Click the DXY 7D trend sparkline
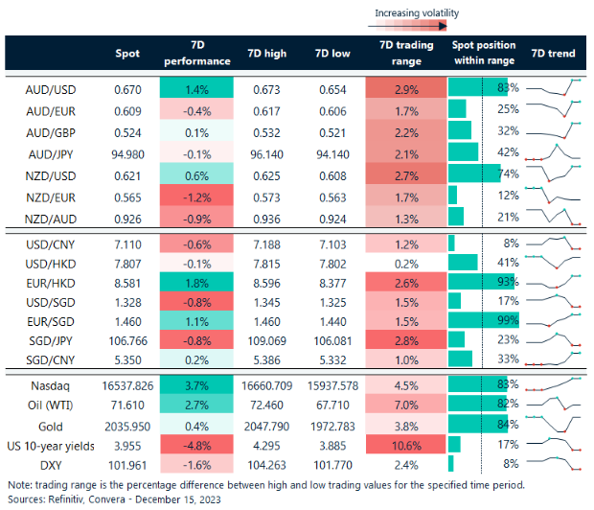Image resolution: width=594 pixels, height=510 pixels. pyautogui.click(x=554, y=468)
